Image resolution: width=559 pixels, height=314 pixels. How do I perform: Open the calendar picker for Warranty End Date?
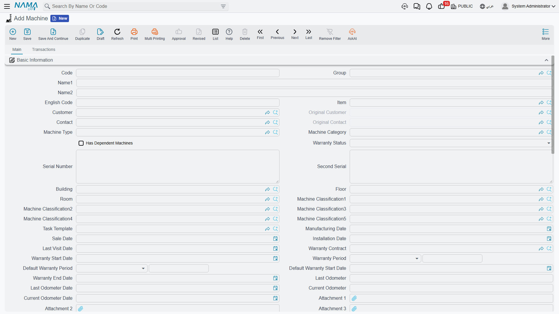pos(275,278)
